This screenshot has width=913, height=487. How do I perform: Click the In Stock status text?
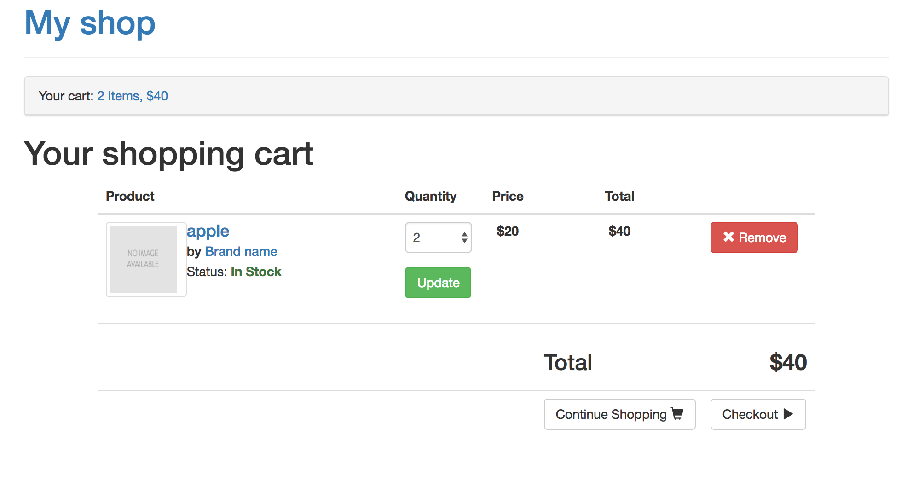tap(256, 272)
